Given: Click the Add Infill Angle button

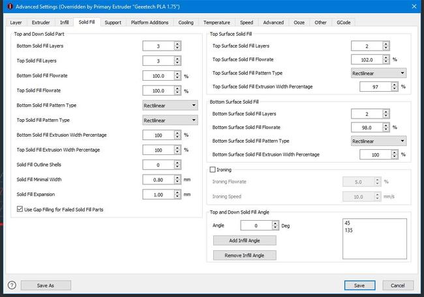Looking at the screenshot, I should (x=245, y=240).
